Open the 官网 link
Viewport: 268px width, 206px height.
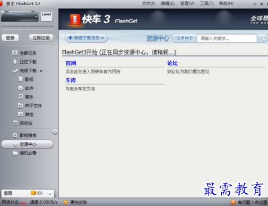click(x=71, y=63)
